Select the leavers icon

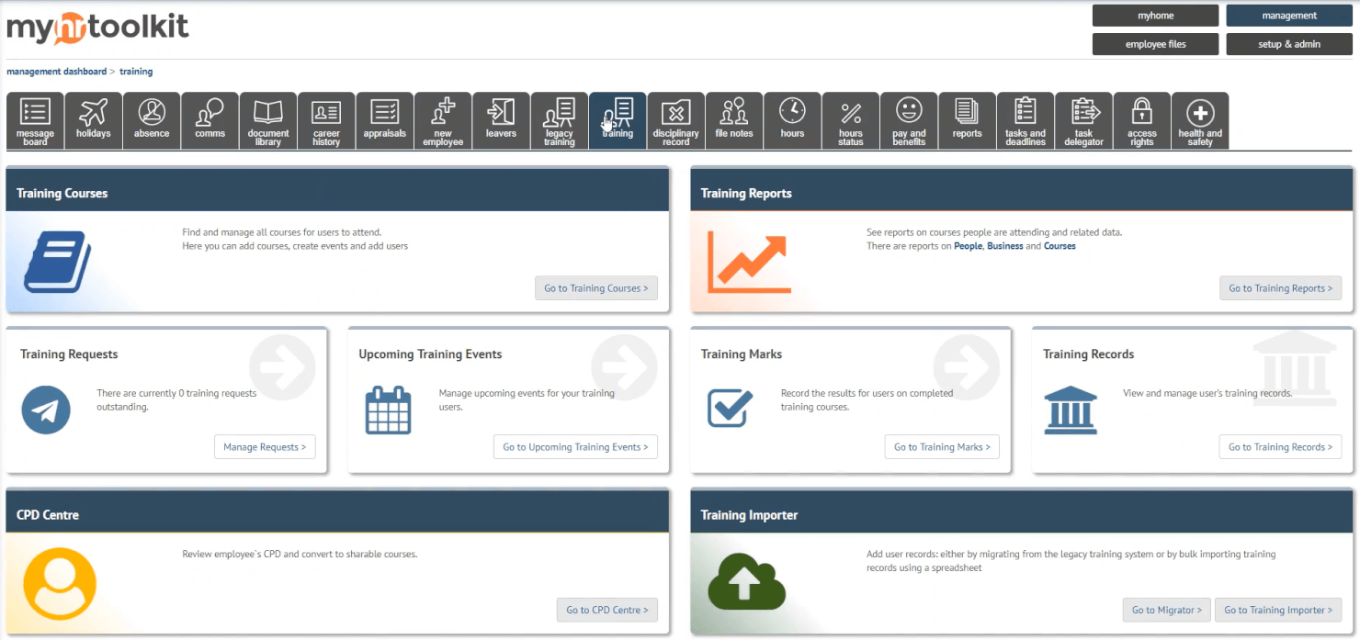[x=501, y=119]
